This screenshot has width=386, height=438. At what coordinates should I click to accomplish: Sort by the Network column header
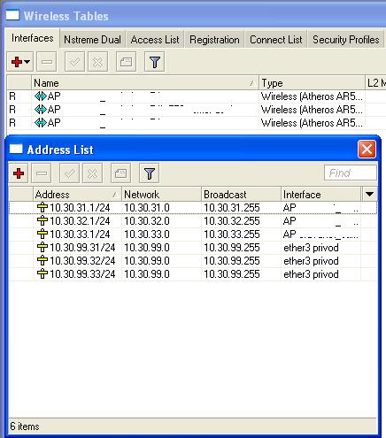coord(161,195)
